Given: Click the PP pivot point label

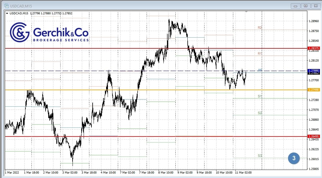Looking at the screenshot, I should (x=260, y=70).
